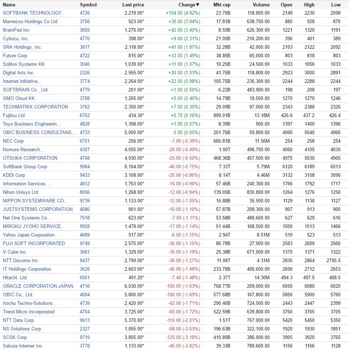The height and width of the screenshot is (350, 349).
Task: Open NS Solutions Corp link
Action: [22, 329]
